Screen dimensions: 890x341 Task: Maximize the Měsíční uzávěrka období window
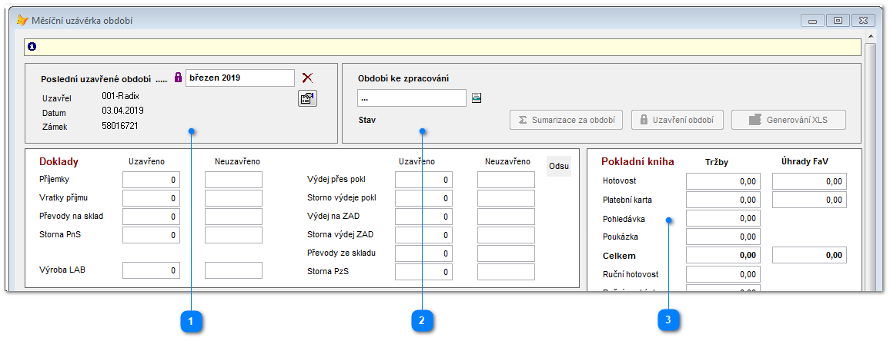(x=838, y=21)
